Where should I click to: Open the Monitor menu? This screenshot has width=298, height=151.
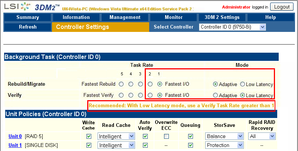point(174,17)
